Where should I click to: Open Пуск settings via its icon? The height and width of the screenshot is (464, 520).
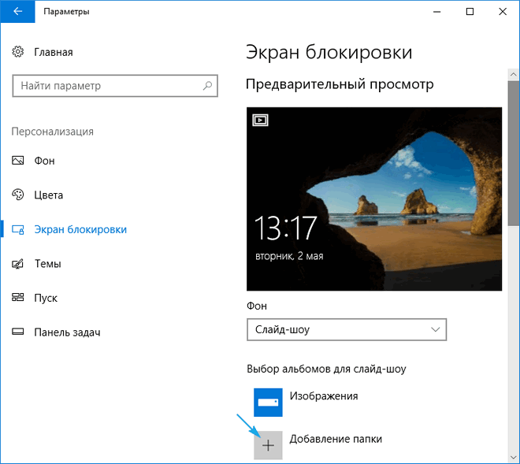pyautogui.click(x=18, y=298)
